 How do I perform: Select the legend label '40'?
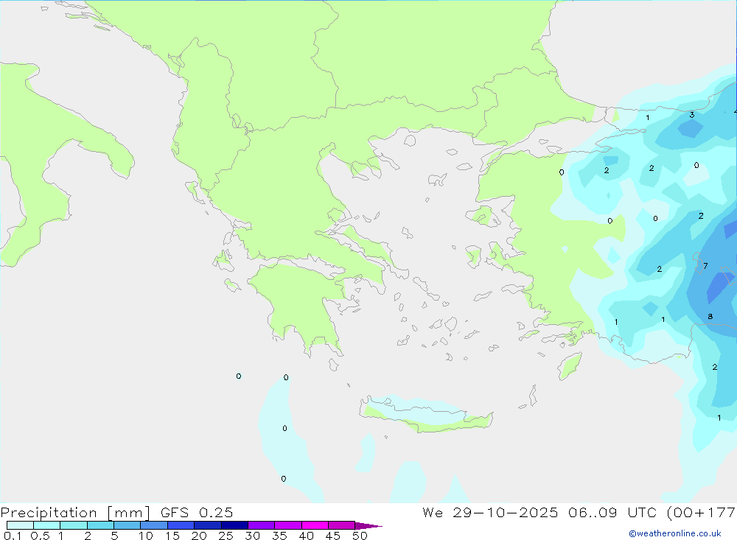[x=306, y=536]
